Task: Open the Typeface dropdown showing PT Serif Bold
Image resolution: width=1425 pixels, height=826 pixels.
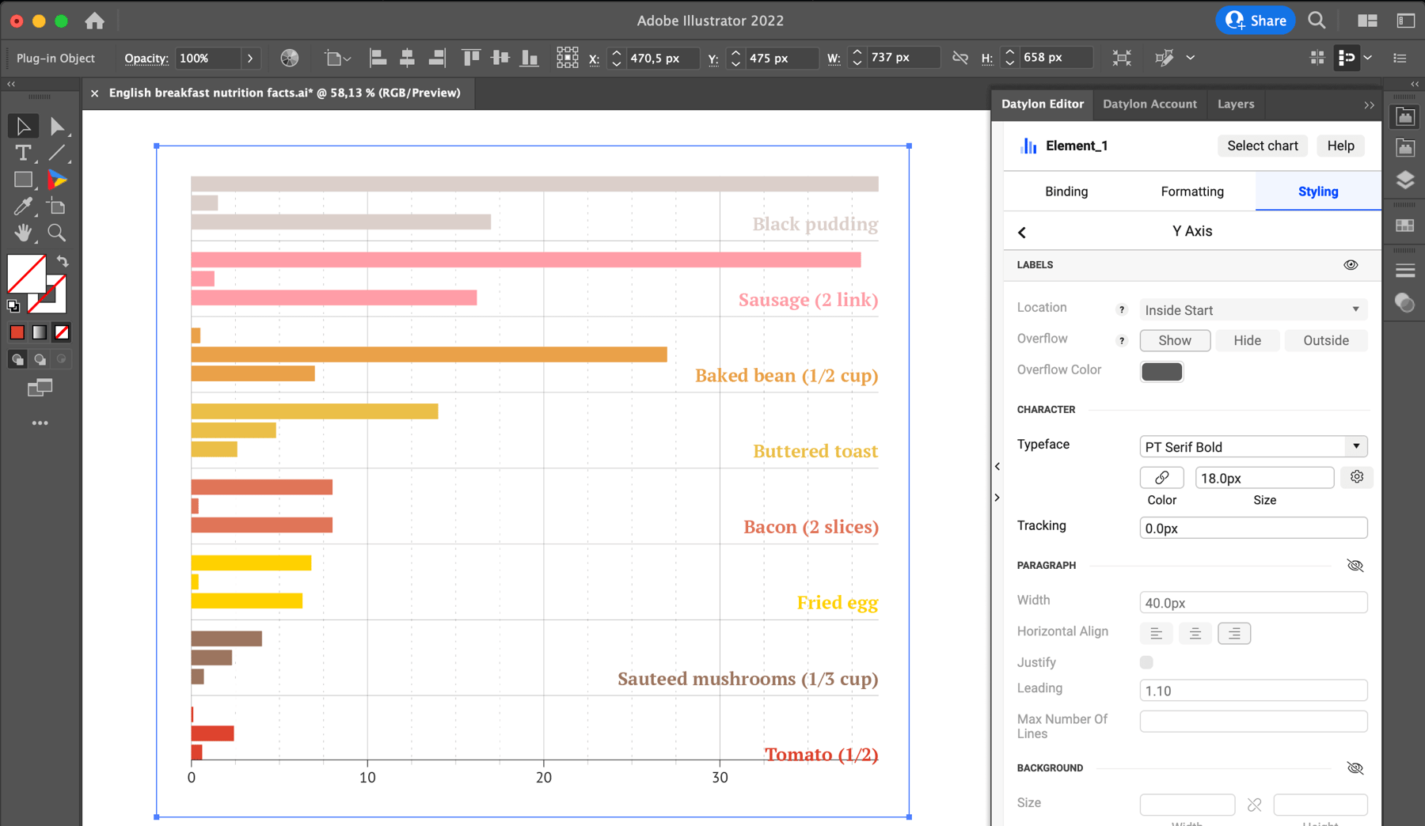Action: [x=1253, y=446]
